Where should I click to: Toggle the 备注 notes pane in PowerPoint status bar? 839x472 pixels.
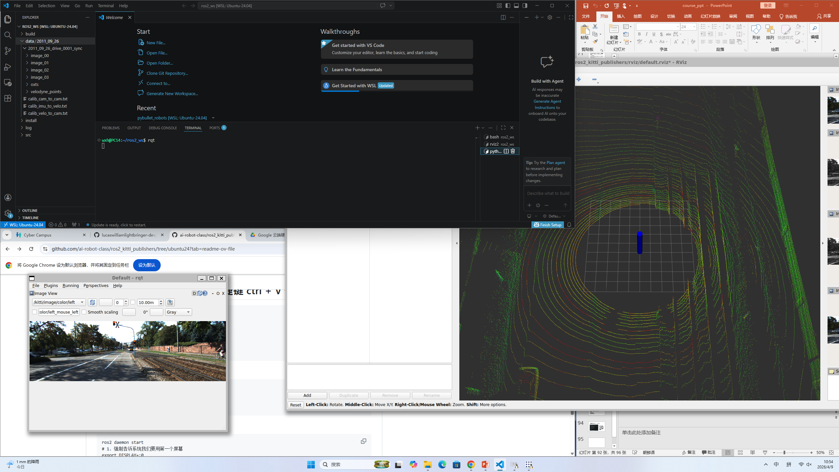pyautogui.click(x=689, y=453)
